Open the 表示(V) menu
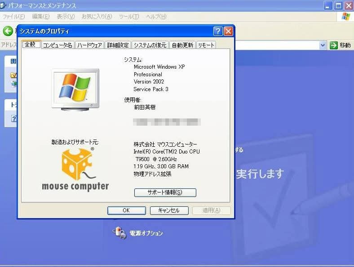 click(66, 17)
